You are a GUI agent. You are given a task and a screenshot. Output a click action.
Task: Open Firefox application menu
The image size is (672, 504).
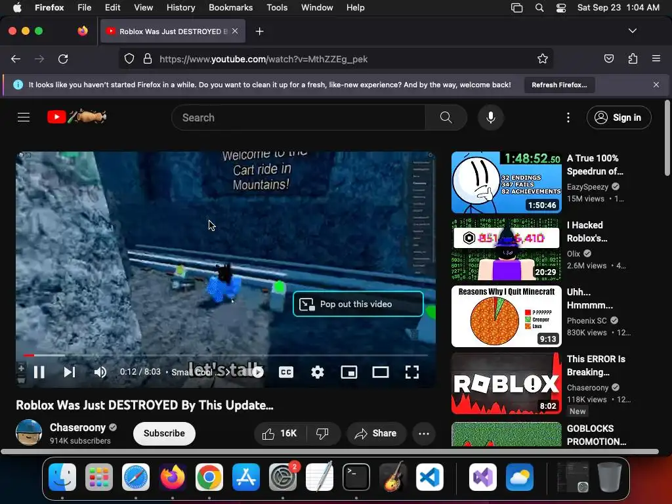point(656,58)
